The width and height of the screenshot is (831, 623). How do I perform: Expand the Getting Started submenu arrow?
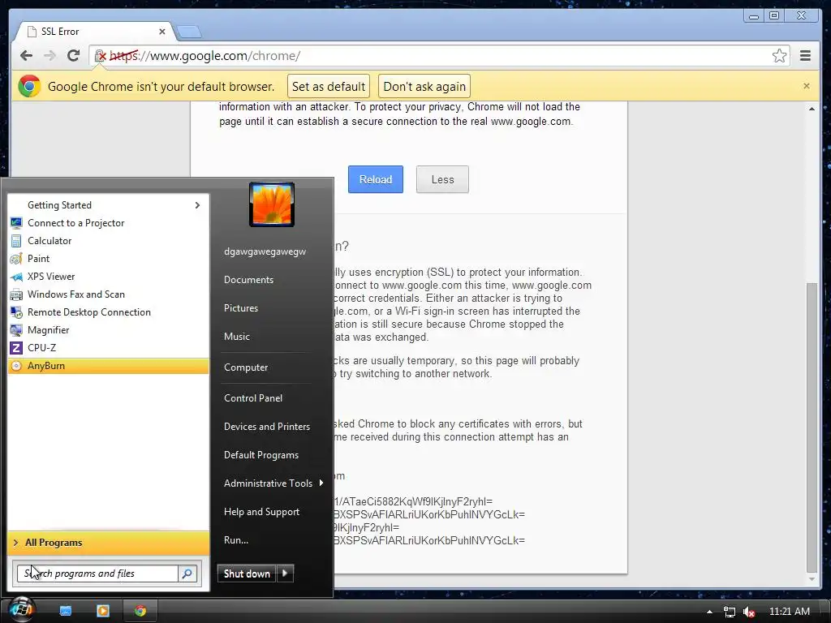click(x=197, y=205)
